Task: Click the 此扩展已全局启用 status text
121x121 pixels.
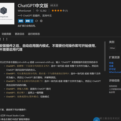Action: [27, 26]
